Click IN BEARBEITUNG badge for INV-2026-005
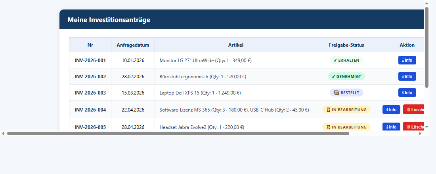This screenshot has height=174, width=436. [346, 127]
